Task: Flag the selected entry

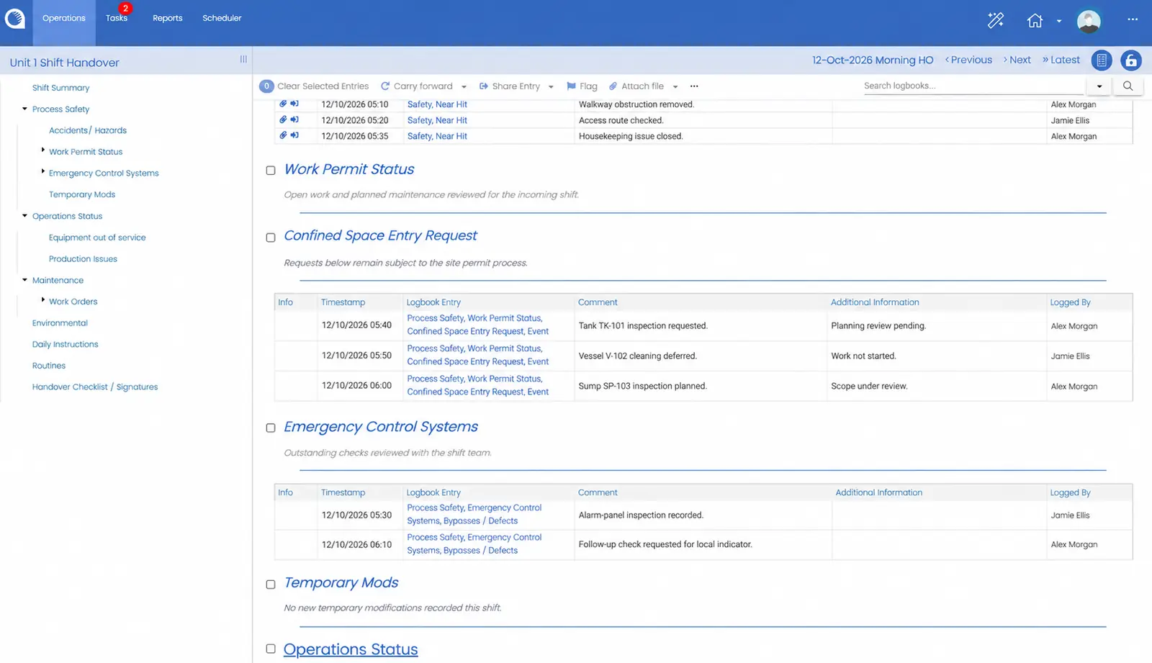Action: coord(582,86)
